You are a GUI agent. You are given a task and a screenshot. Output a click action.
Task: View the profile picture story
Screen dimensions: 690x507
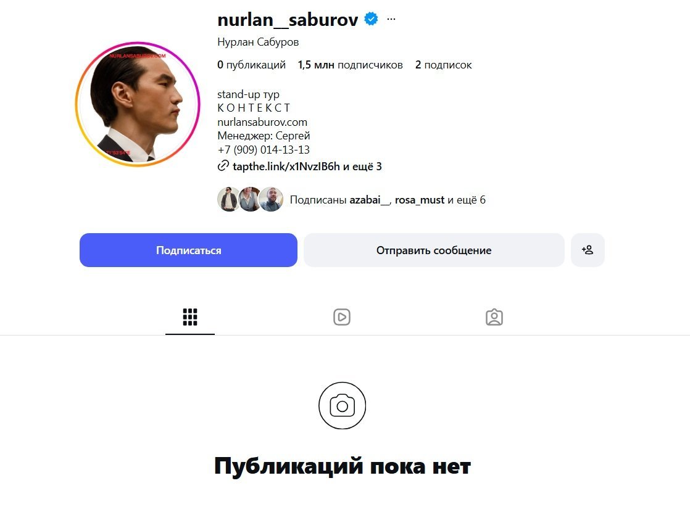click(137, 104)
